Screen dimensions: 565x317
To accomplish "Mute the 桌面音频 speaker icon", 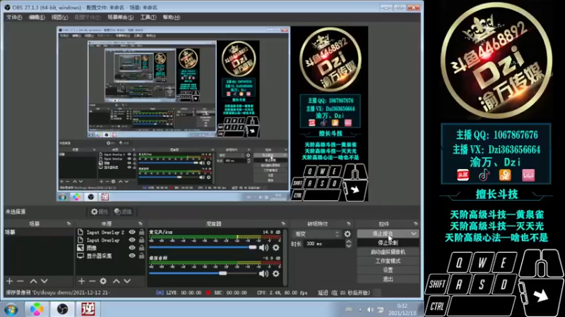I will tap(263, 273).
